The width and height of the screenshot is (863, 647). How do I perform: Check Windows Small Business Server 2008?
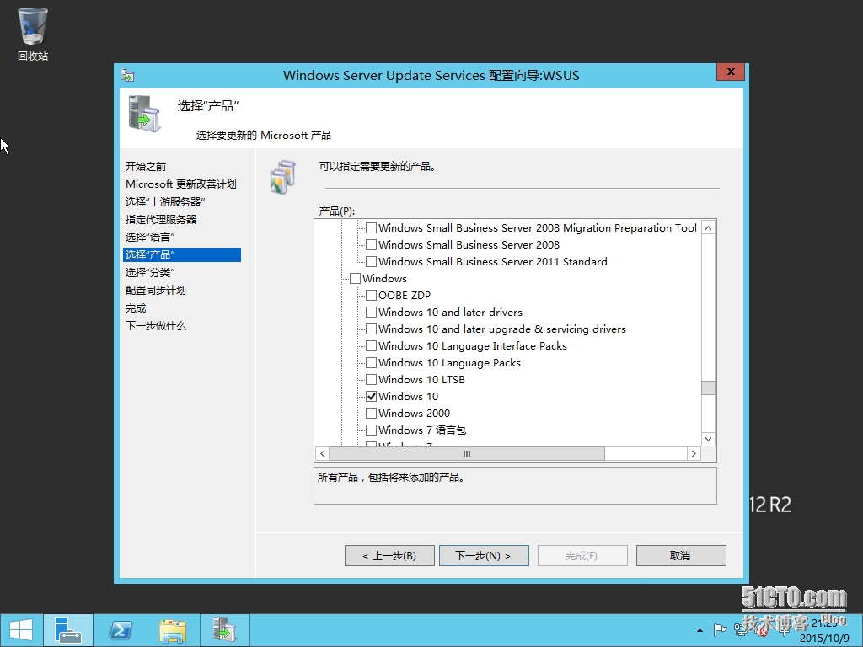[x=371, y=245]
